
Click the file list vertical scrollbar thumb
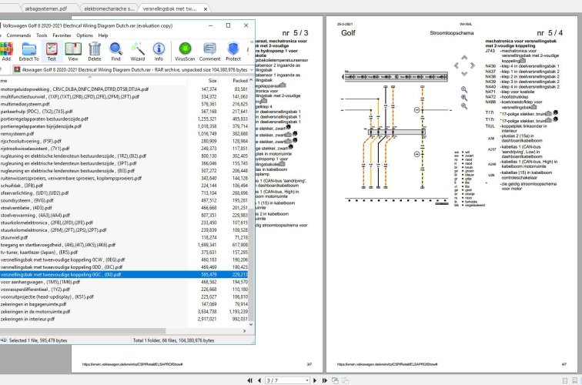(x=251, y=265)
